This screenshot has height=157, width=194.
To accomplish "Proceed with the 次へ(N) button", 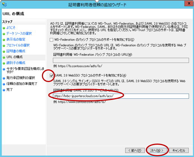I will point(157,150).
